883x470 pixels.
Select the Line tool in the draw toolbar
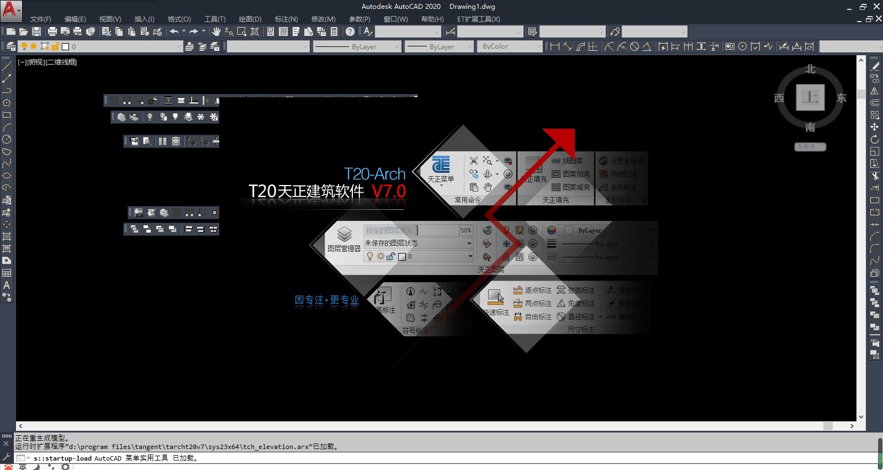coord(7,66)
